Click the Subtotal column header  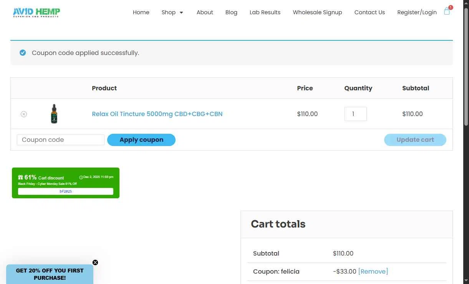click(x=416, y=88)
